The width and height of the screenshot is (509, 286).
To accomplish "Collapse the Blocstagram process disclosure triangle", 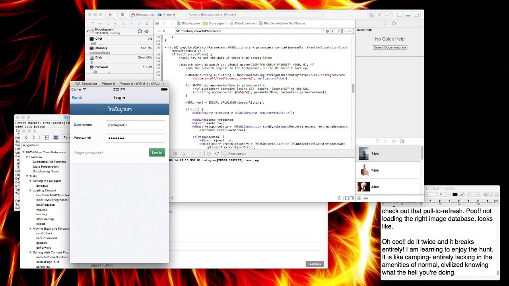I will pyautogui.click(x=87, y=31).
